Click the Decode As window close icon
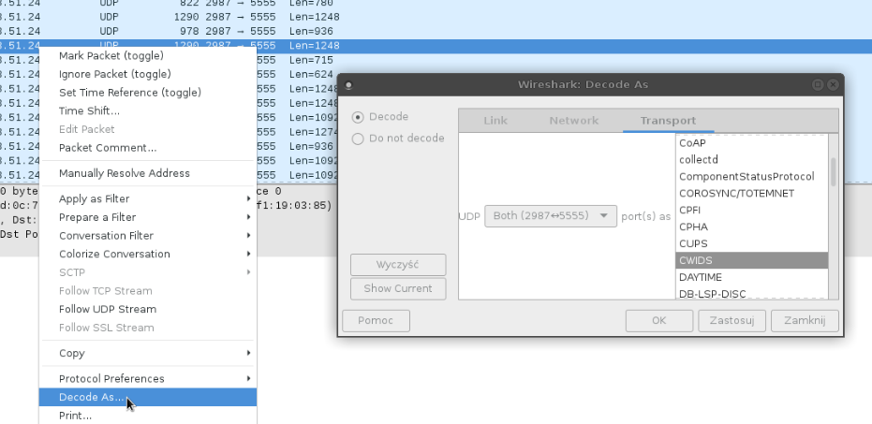The width and height of the screenshot is (872, 424). tap(833, 84)
